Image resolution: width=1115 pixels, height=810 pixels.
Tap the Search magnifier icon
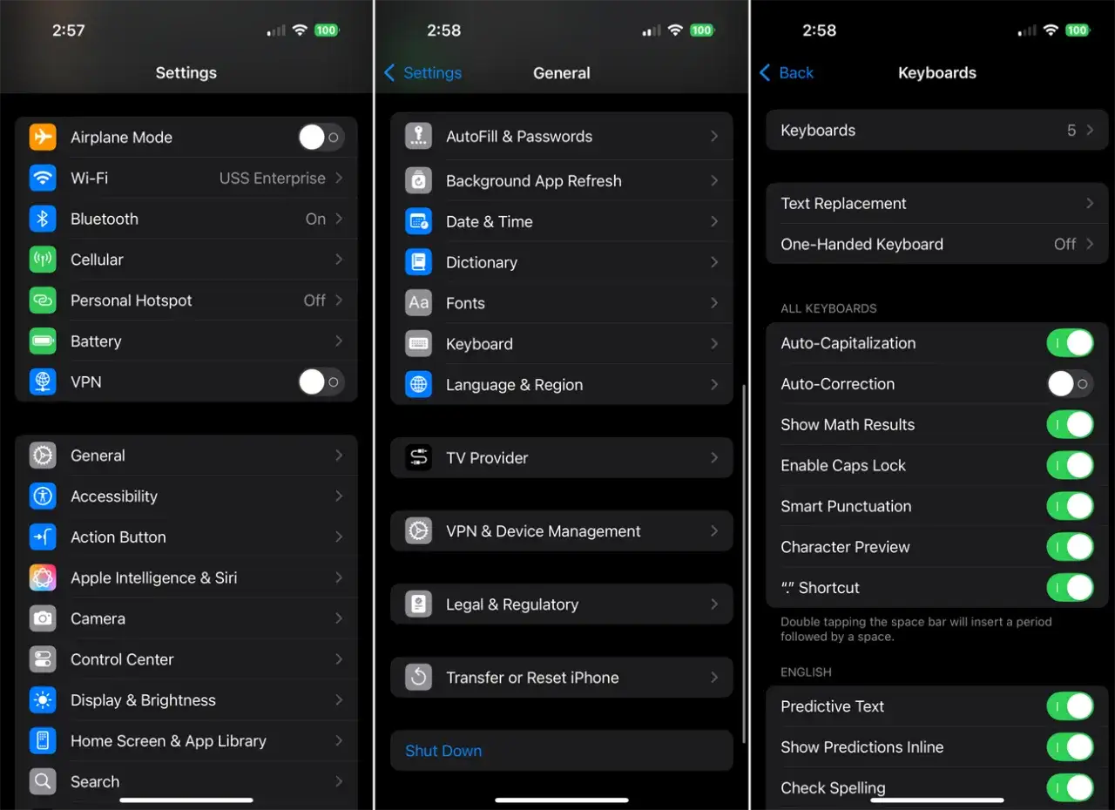pos(43,781)
